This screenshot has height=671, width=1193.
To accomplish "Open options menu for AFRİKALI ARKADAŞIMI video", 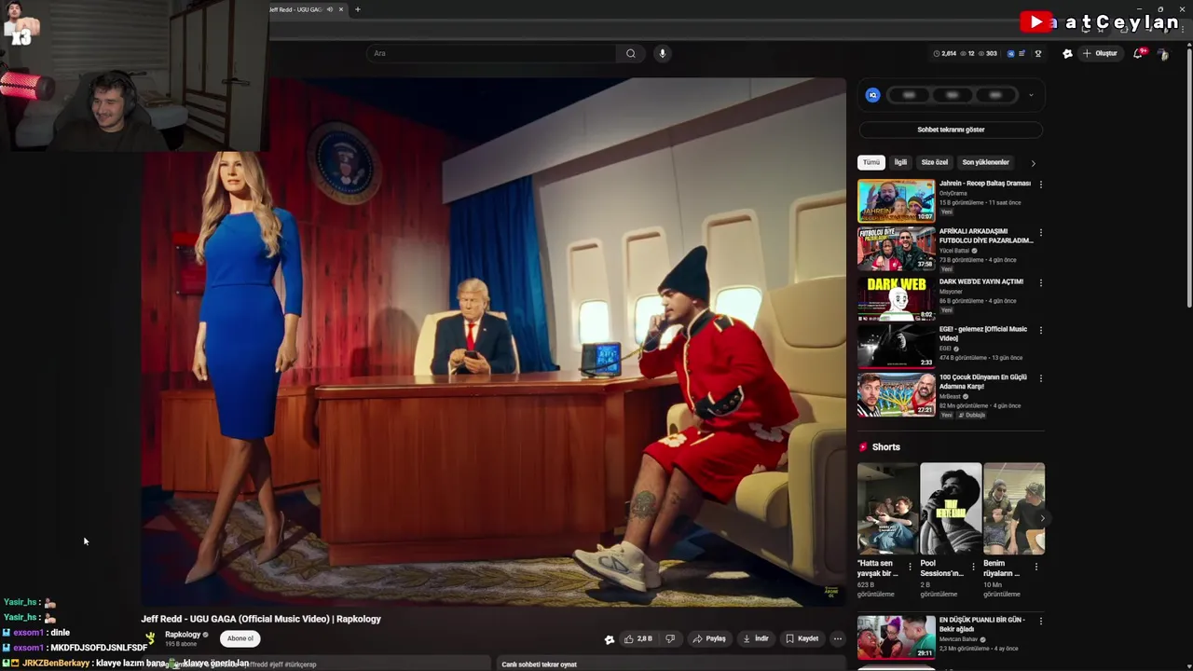I will coord(1041,232).
